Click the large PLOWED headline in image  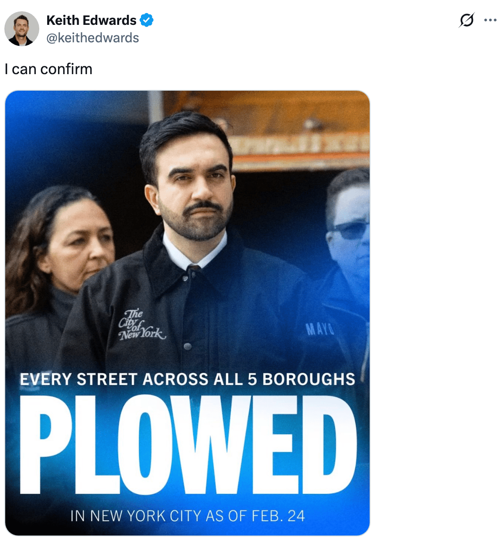(x=188, y=444)
